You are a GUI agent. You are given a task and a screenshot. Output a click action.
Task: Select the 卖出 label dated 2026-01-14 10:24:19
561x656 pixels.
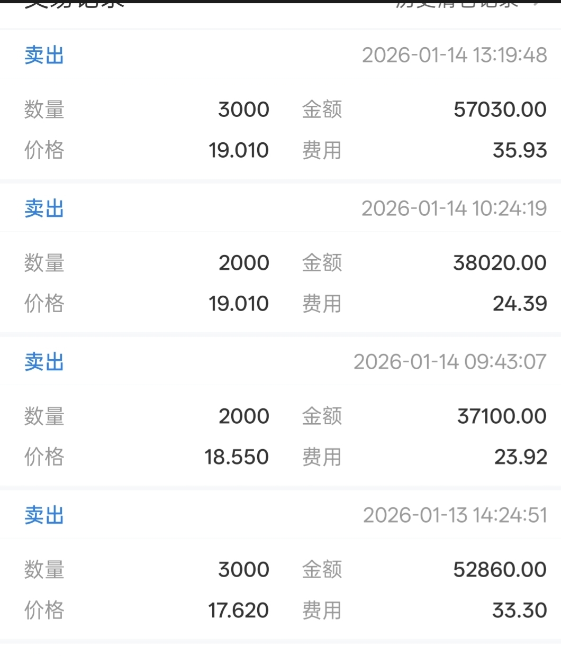pos(44,208)
